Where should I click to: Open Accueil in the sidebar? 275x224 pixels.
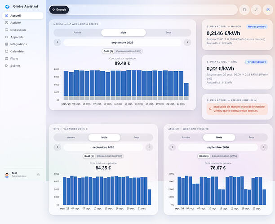(x=23, y=16)
